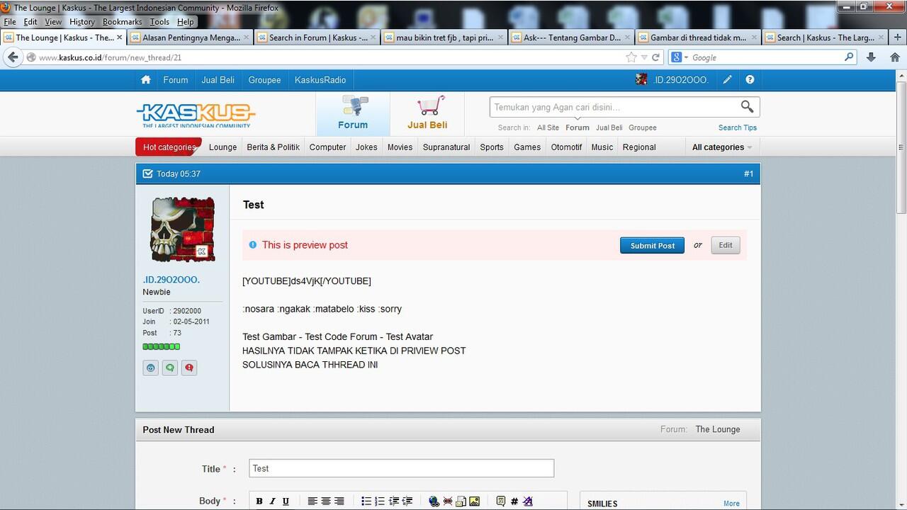
Task: Open help question mark icon
Action: pyautogui.click(x=750, y=80)
